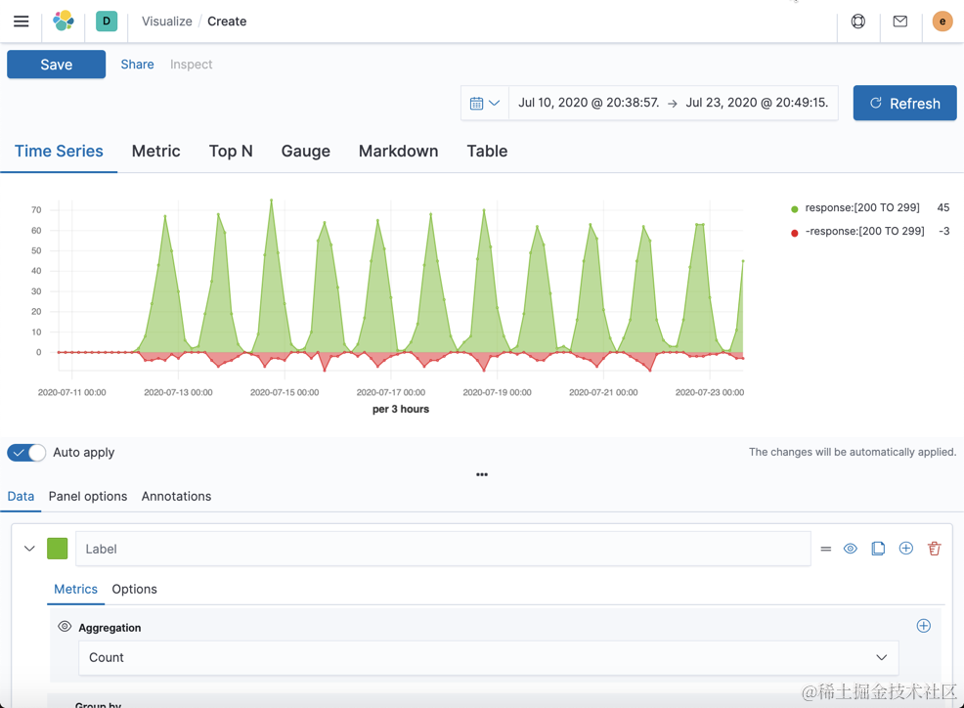Toggle the Auto apply switch
964x708 pixels.
coord(26,453)
